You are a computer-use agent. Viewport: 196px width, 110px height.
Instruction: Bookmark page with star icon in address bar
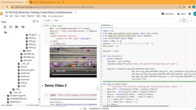click(184, 7)
